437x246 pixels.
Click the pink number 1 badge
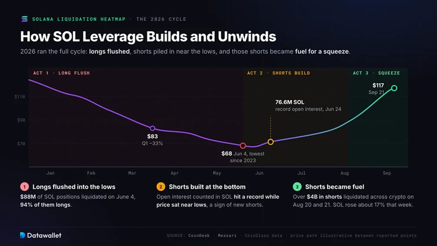point(25,187)
